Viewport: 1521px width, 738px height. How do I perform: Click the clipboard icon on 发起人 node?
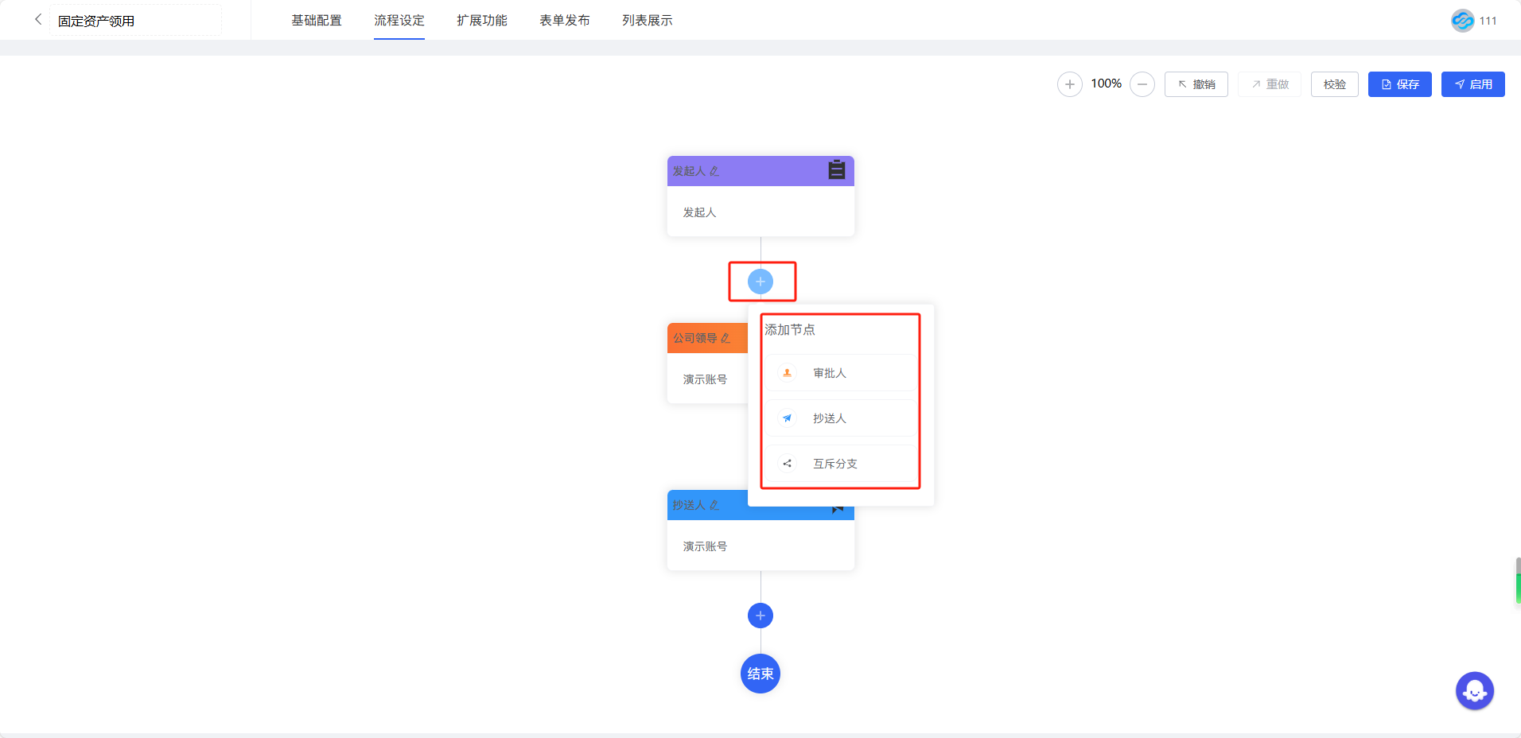click(836, 170)
